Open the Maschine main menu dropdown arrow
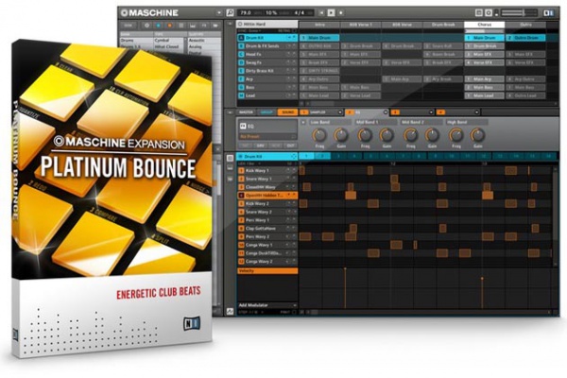Screen dimensions: 567x378 pos(219,13)
